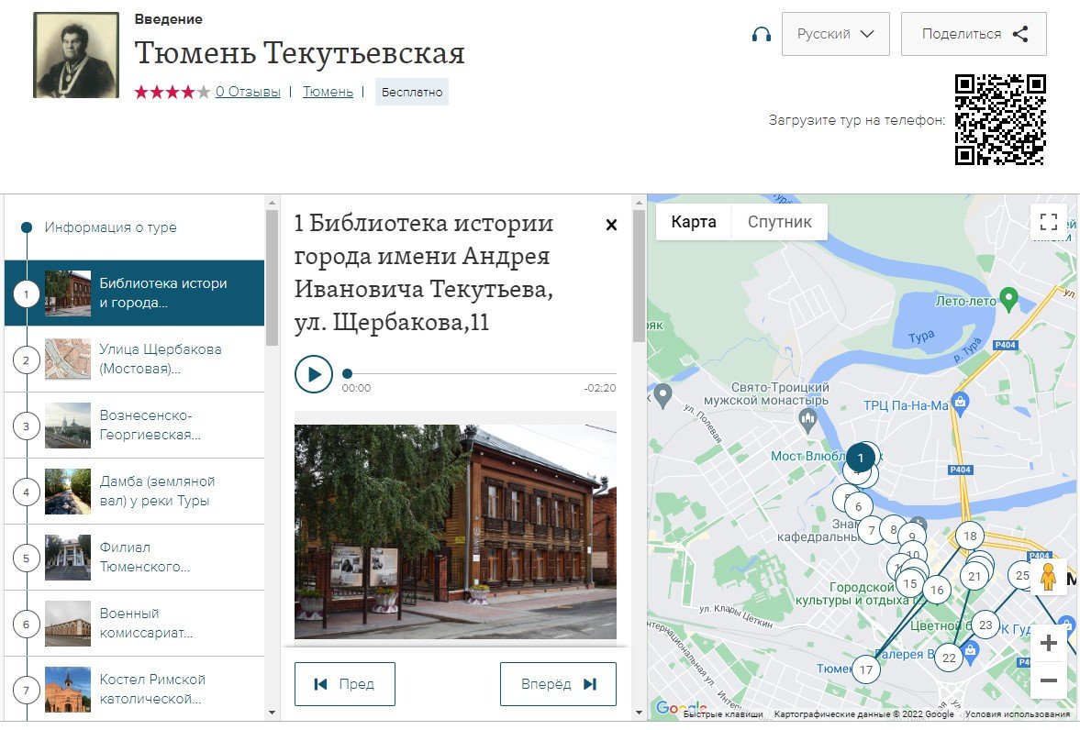Play the audio guide for stop 1

(x=314, y=374)
